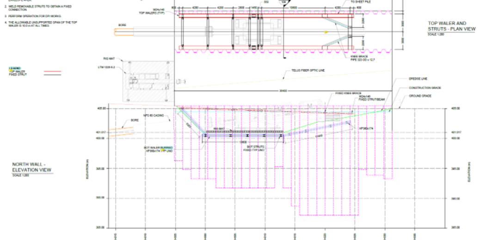480x240 pixels.
Task: Click the BORE label in the plan view
Action: click(x=122, y=25)
